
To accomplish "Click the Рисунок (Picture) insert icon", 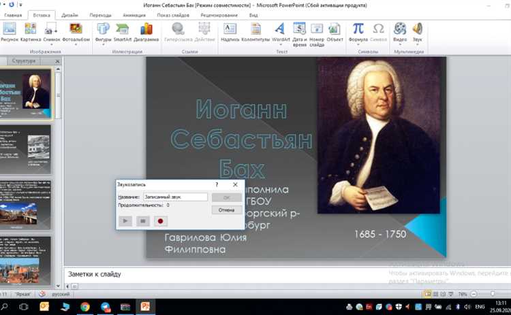I will point(10,29).
